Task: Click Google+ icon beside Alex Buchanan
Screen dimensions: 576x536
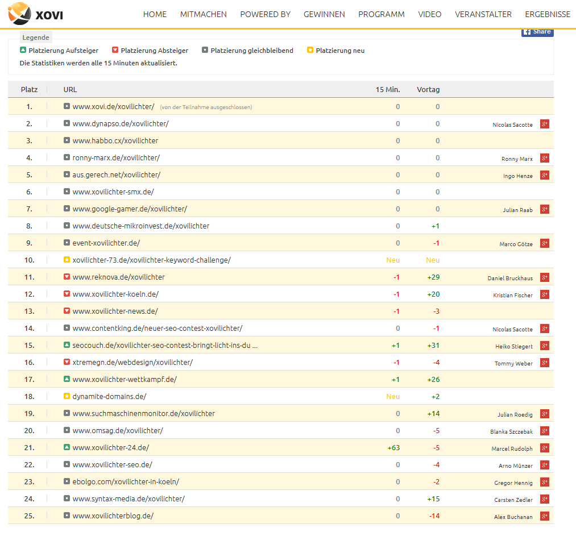Action: (x=544, y=516)
